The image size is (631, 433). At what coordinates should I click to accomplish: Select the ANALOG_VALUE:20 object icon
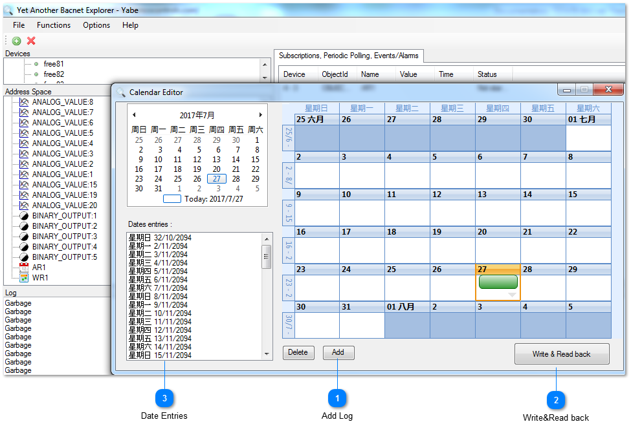[x=24, y=206]
